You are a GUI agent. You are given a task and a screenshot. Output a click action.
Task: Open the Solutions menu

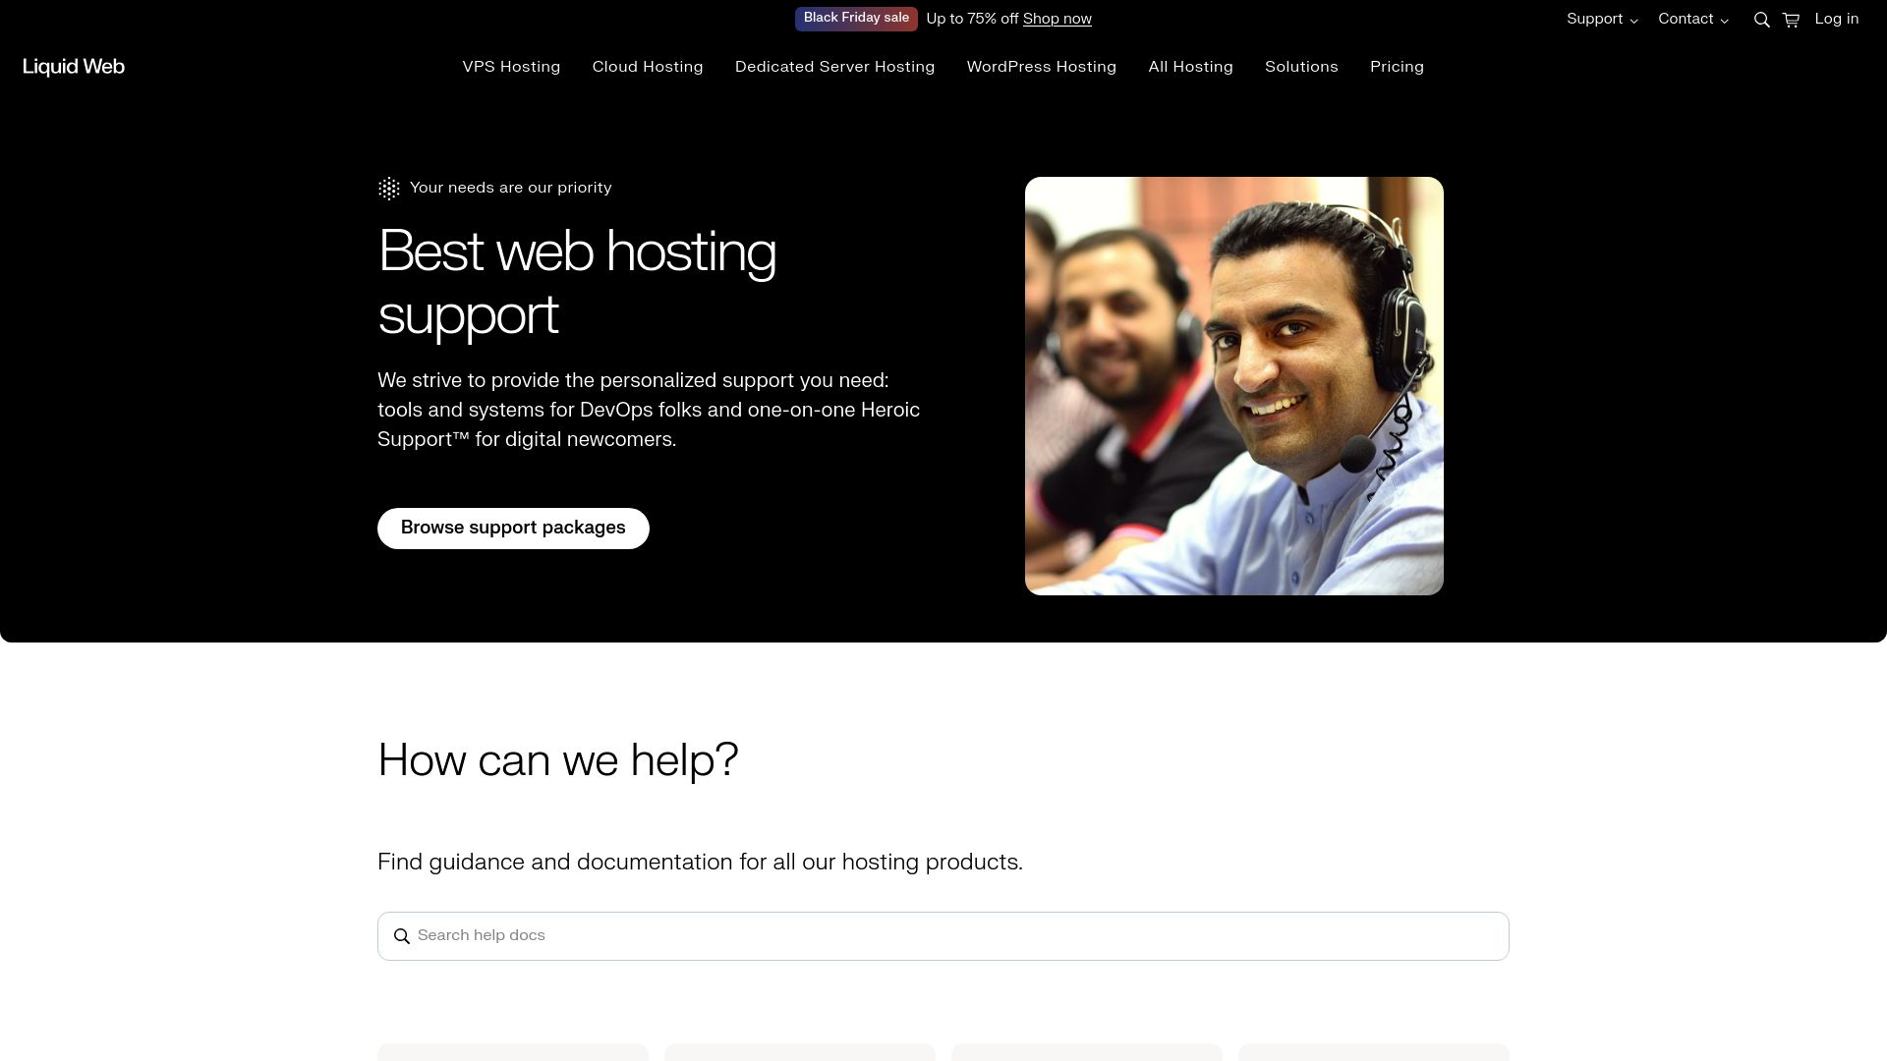point(1301,68)
